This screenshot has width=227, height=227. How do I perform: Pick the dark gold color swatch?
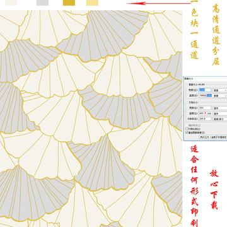tap(69, 3)
